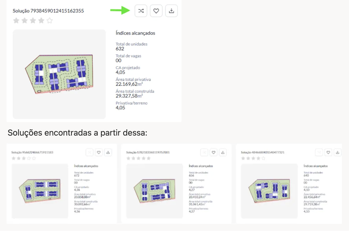349x231 pixels.
Task: Download the main solution 793845...
Action: pyautogui.click(x=171, y=11)
